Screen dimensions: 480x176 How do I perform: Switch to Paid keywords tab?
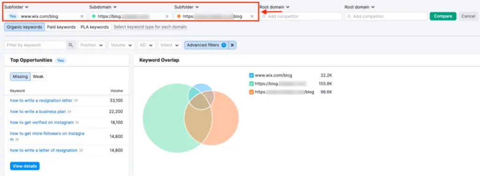click(x=61, y=27)
